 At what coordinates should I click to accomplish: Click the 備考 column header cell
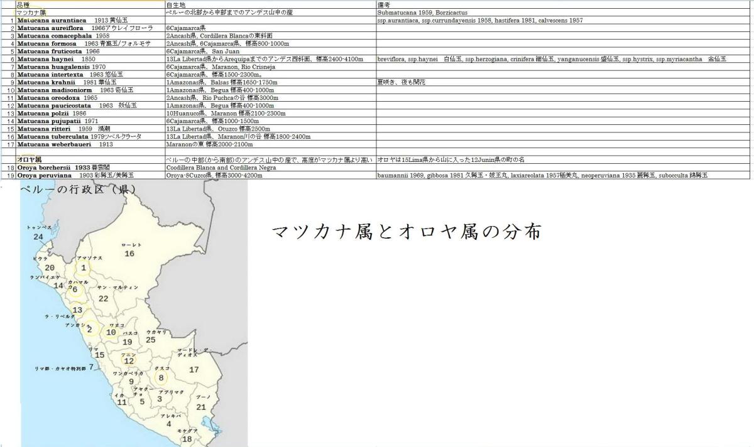(x=385, y=4)
